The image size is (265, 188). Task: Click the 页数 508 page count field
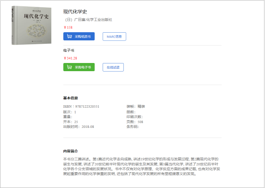135,122
